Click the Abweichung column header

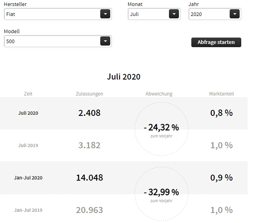159,94
